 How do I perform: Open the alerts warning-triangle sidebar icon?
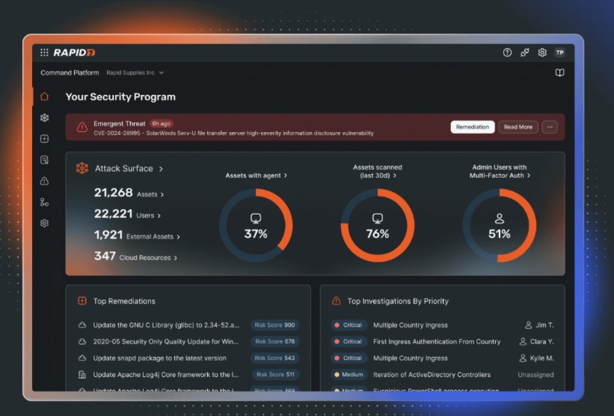click(44, 181)
